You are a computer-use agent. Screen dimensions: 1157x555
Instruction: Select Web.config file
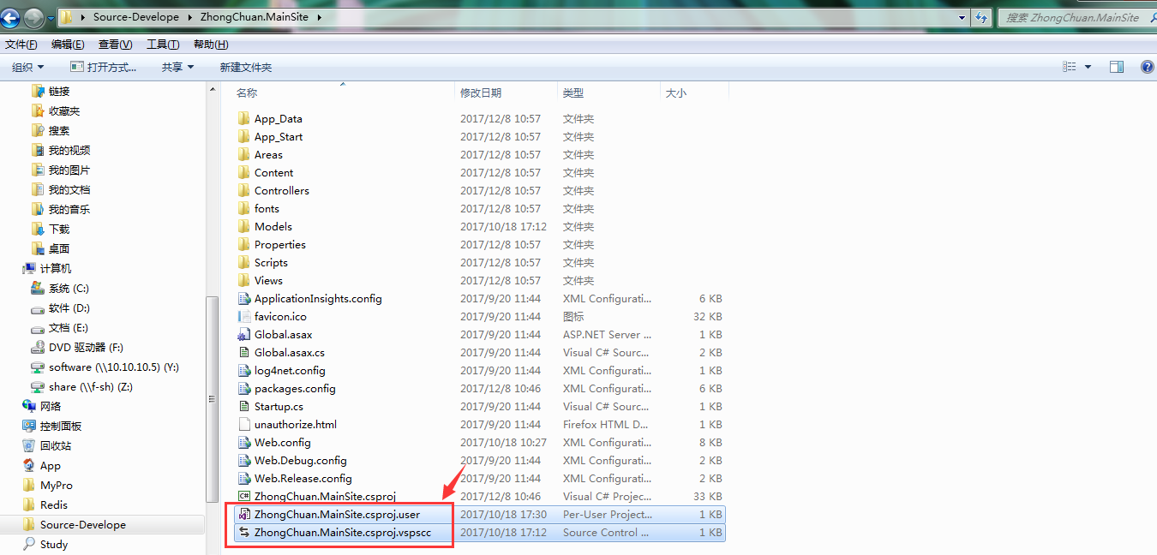[x=282, y=443]
